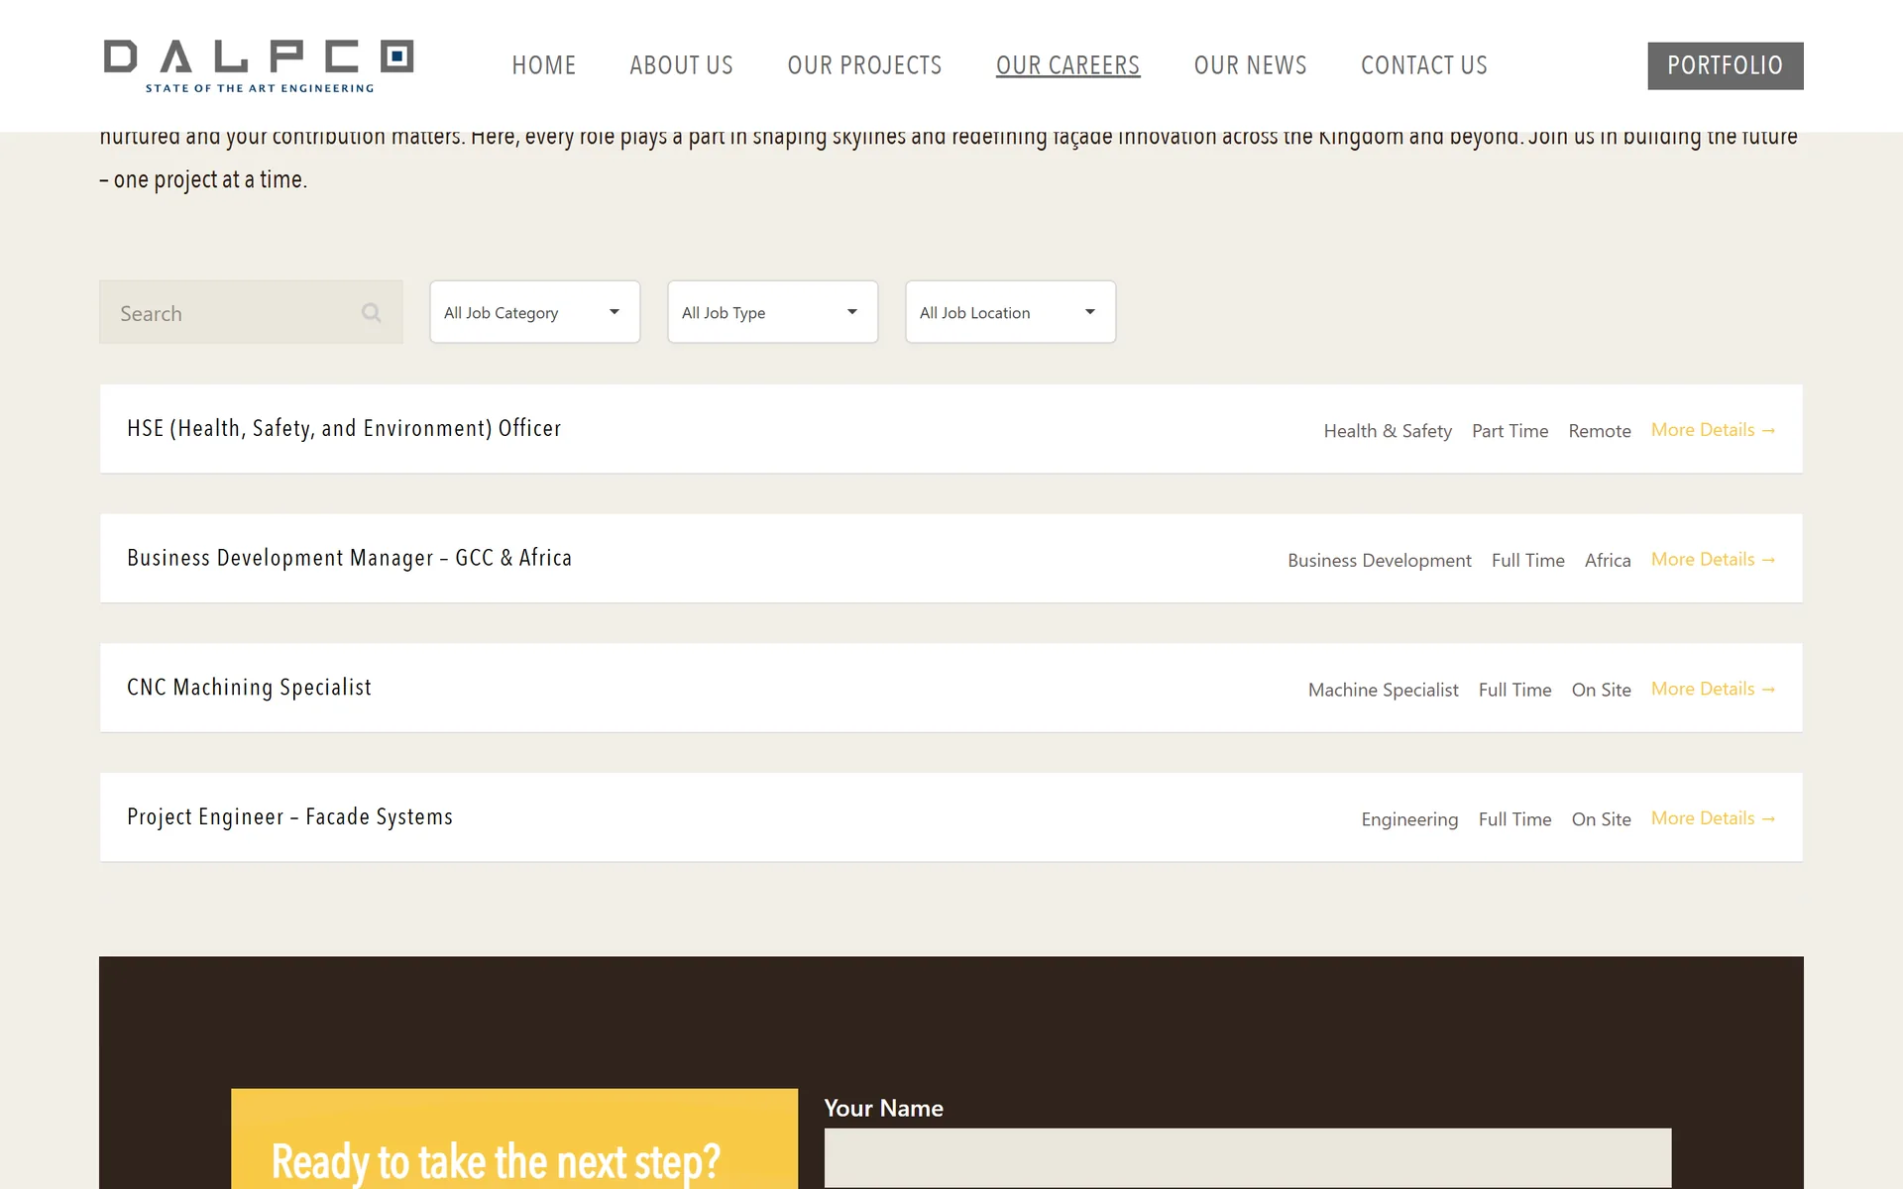Open the HOME menu item
This screenshot has height=1189, width=1903.
[544, 65]
